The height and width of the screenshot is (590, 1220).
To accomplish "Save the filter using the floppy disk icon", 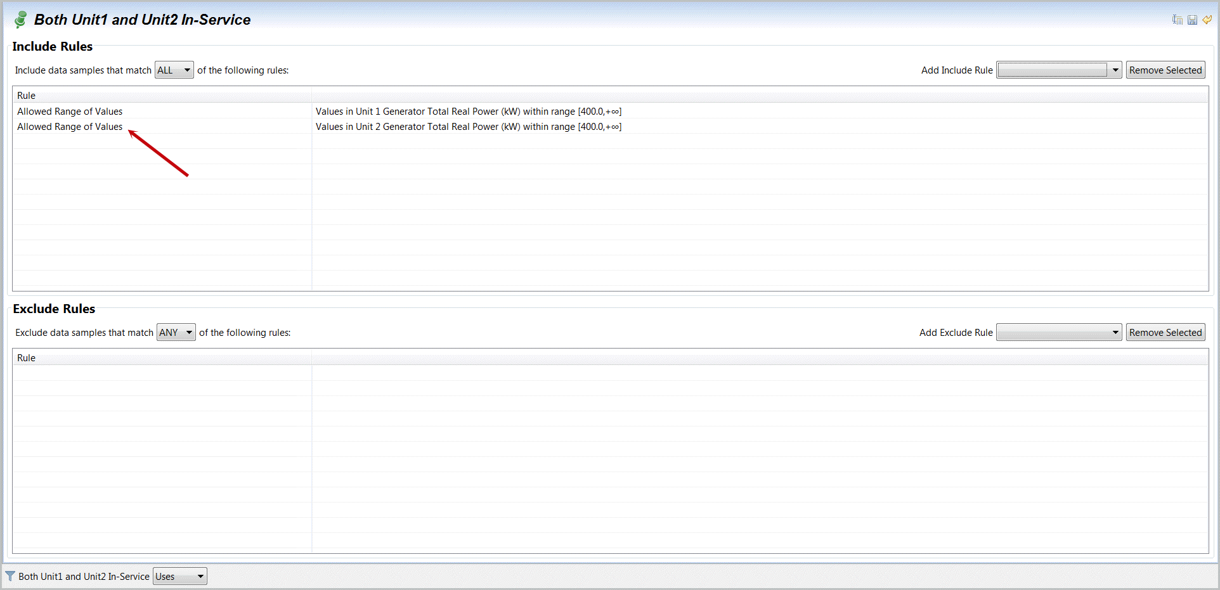I will coord(1192,20).
